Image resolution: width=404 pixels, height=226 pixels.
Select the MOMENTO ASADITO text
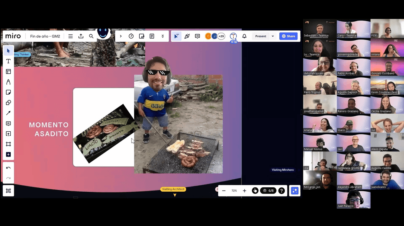(49, 129)
